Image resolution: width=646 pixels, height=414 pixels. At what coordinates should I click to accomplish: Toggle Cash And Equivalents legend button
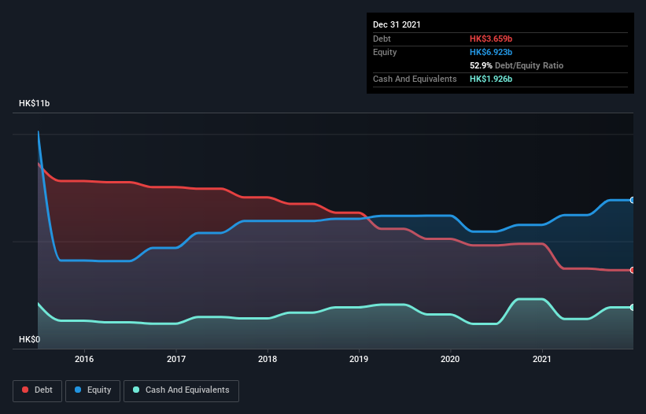coord(181,390)
